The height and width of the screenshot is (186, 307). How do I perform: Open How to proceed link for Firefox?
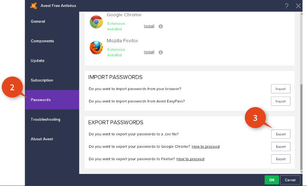190,159
